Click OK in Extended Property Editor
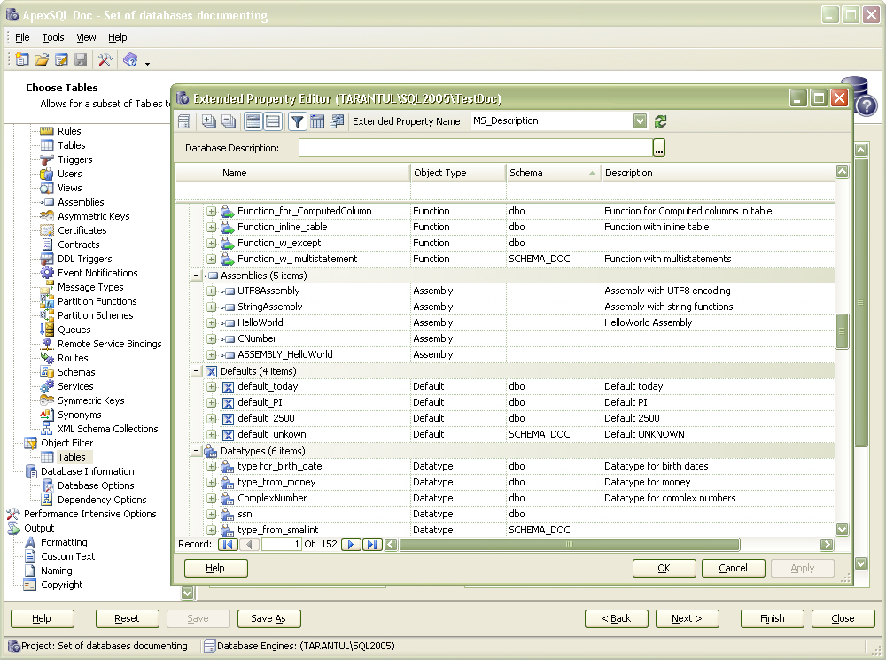This screenshot has height=660, width=886. (x=664, y=569)
